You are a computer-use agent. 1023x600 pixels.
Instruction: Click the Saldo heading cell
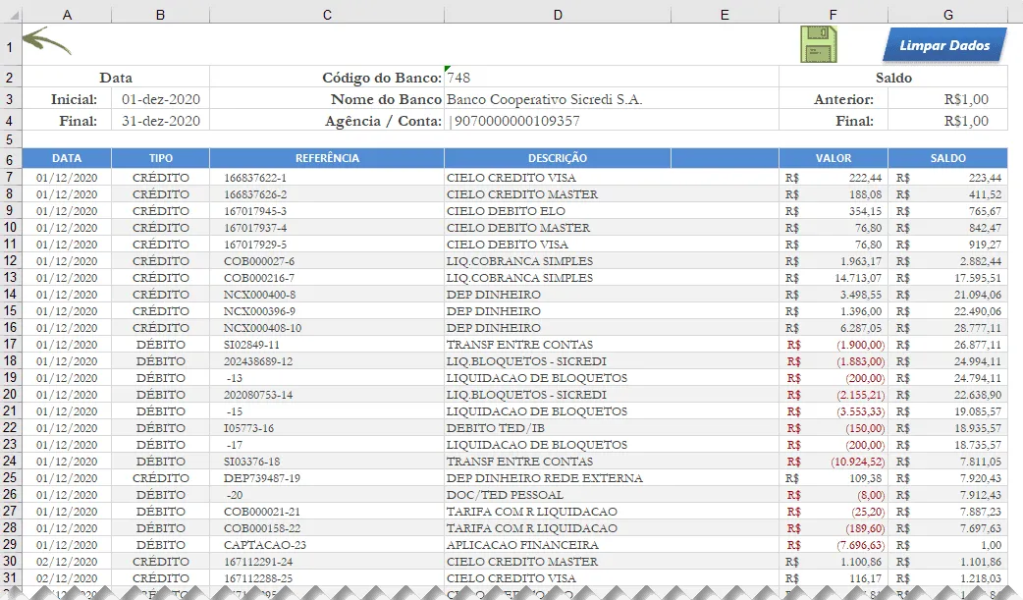click(x=893, y=78)
